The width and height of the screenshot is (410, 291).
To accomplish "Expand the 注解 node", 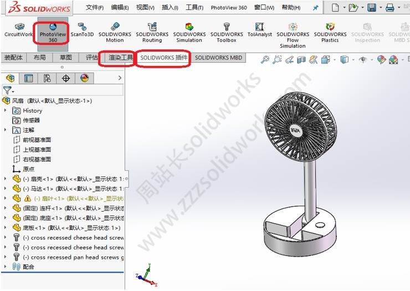I will coord(5,130).
